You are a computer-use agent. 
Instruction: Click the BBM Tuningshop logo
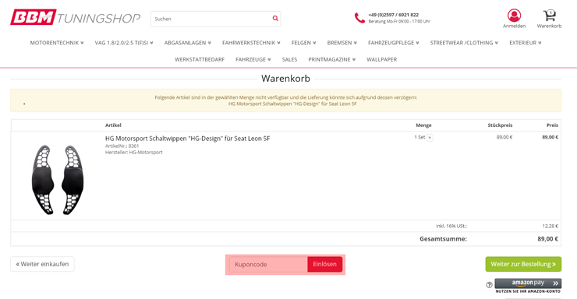pyautogui.click(x=76, y=17)
